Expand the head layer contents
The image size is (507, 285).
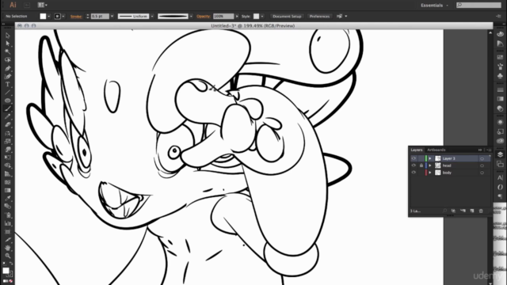(430, 165)
